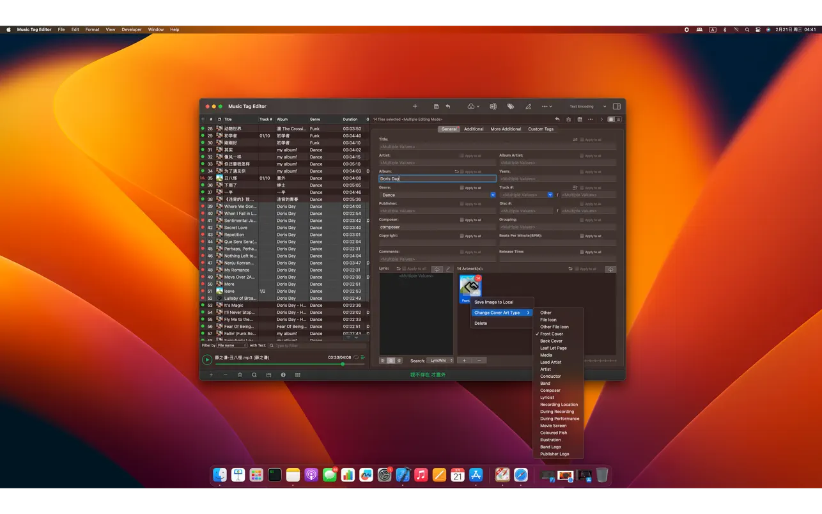The height and width of the screenshot is (514, 822).
Task: Click the grid view icon in bottom bar
Action: pos(298,375)
